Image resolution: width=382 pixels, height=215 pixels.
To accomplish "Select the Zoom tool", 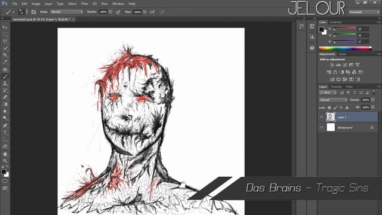I will click(x=5, y=161).
